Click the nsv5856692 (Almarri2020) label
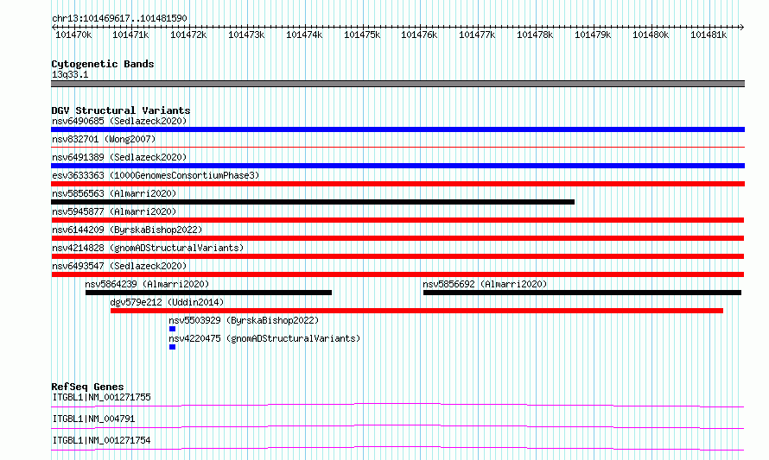Screen dimensions: 769x460 click(485, 284)
